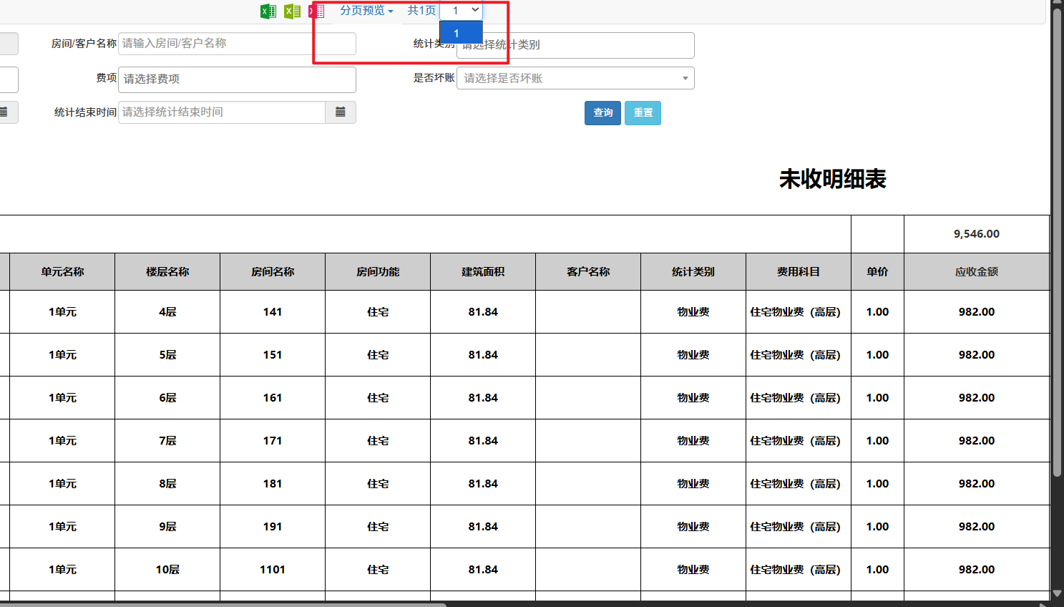Click the horizontal scrollbar thumb at the bottom
Image resolution: width=1064 pixels, height=607 pixels.
(223, 604)
